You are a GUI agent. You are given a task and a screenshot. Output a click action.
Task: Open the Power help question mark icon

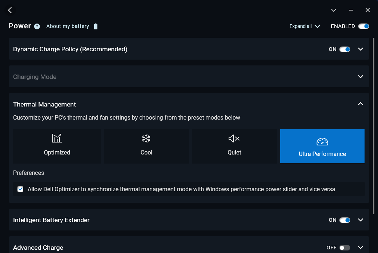click(37, 26)
